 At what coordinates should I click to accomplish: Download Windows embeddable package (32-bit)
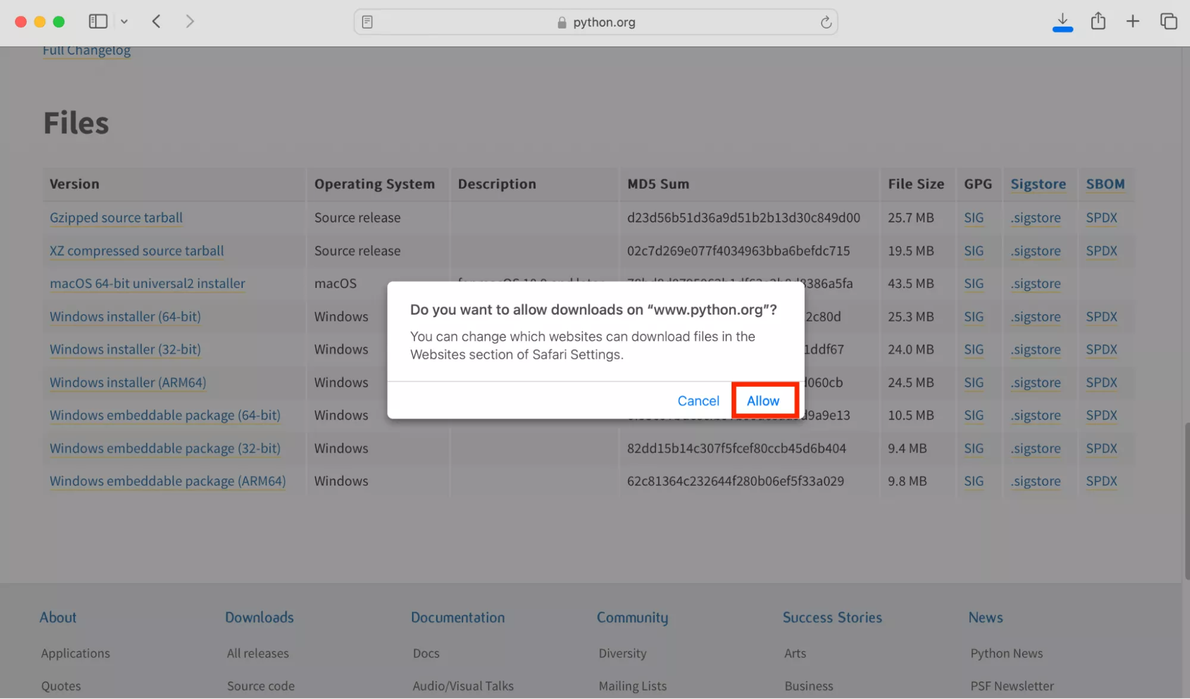tap(165, 449)
